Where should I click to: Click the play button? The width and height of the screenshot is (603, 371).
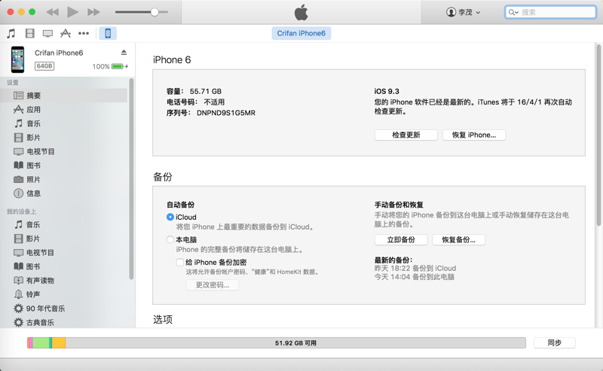pos(72,12)
